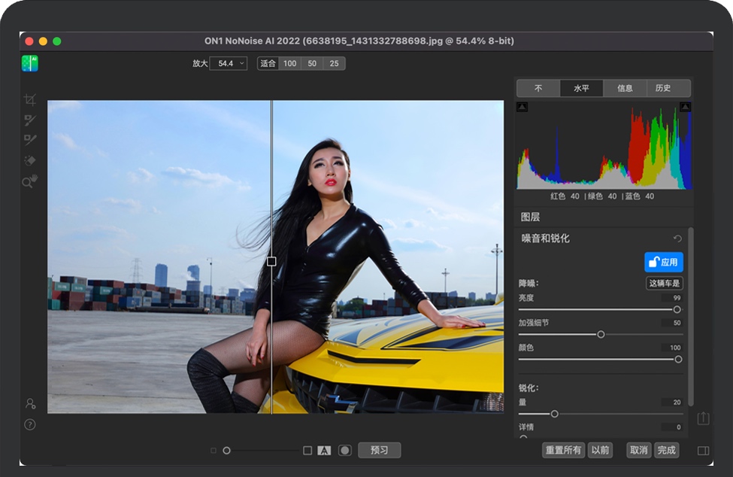Image resolution: width=733 pixels, height=477 pixels.
Task: Toggle the mask overlay circle button at bottom
Action: pos(345,451)
